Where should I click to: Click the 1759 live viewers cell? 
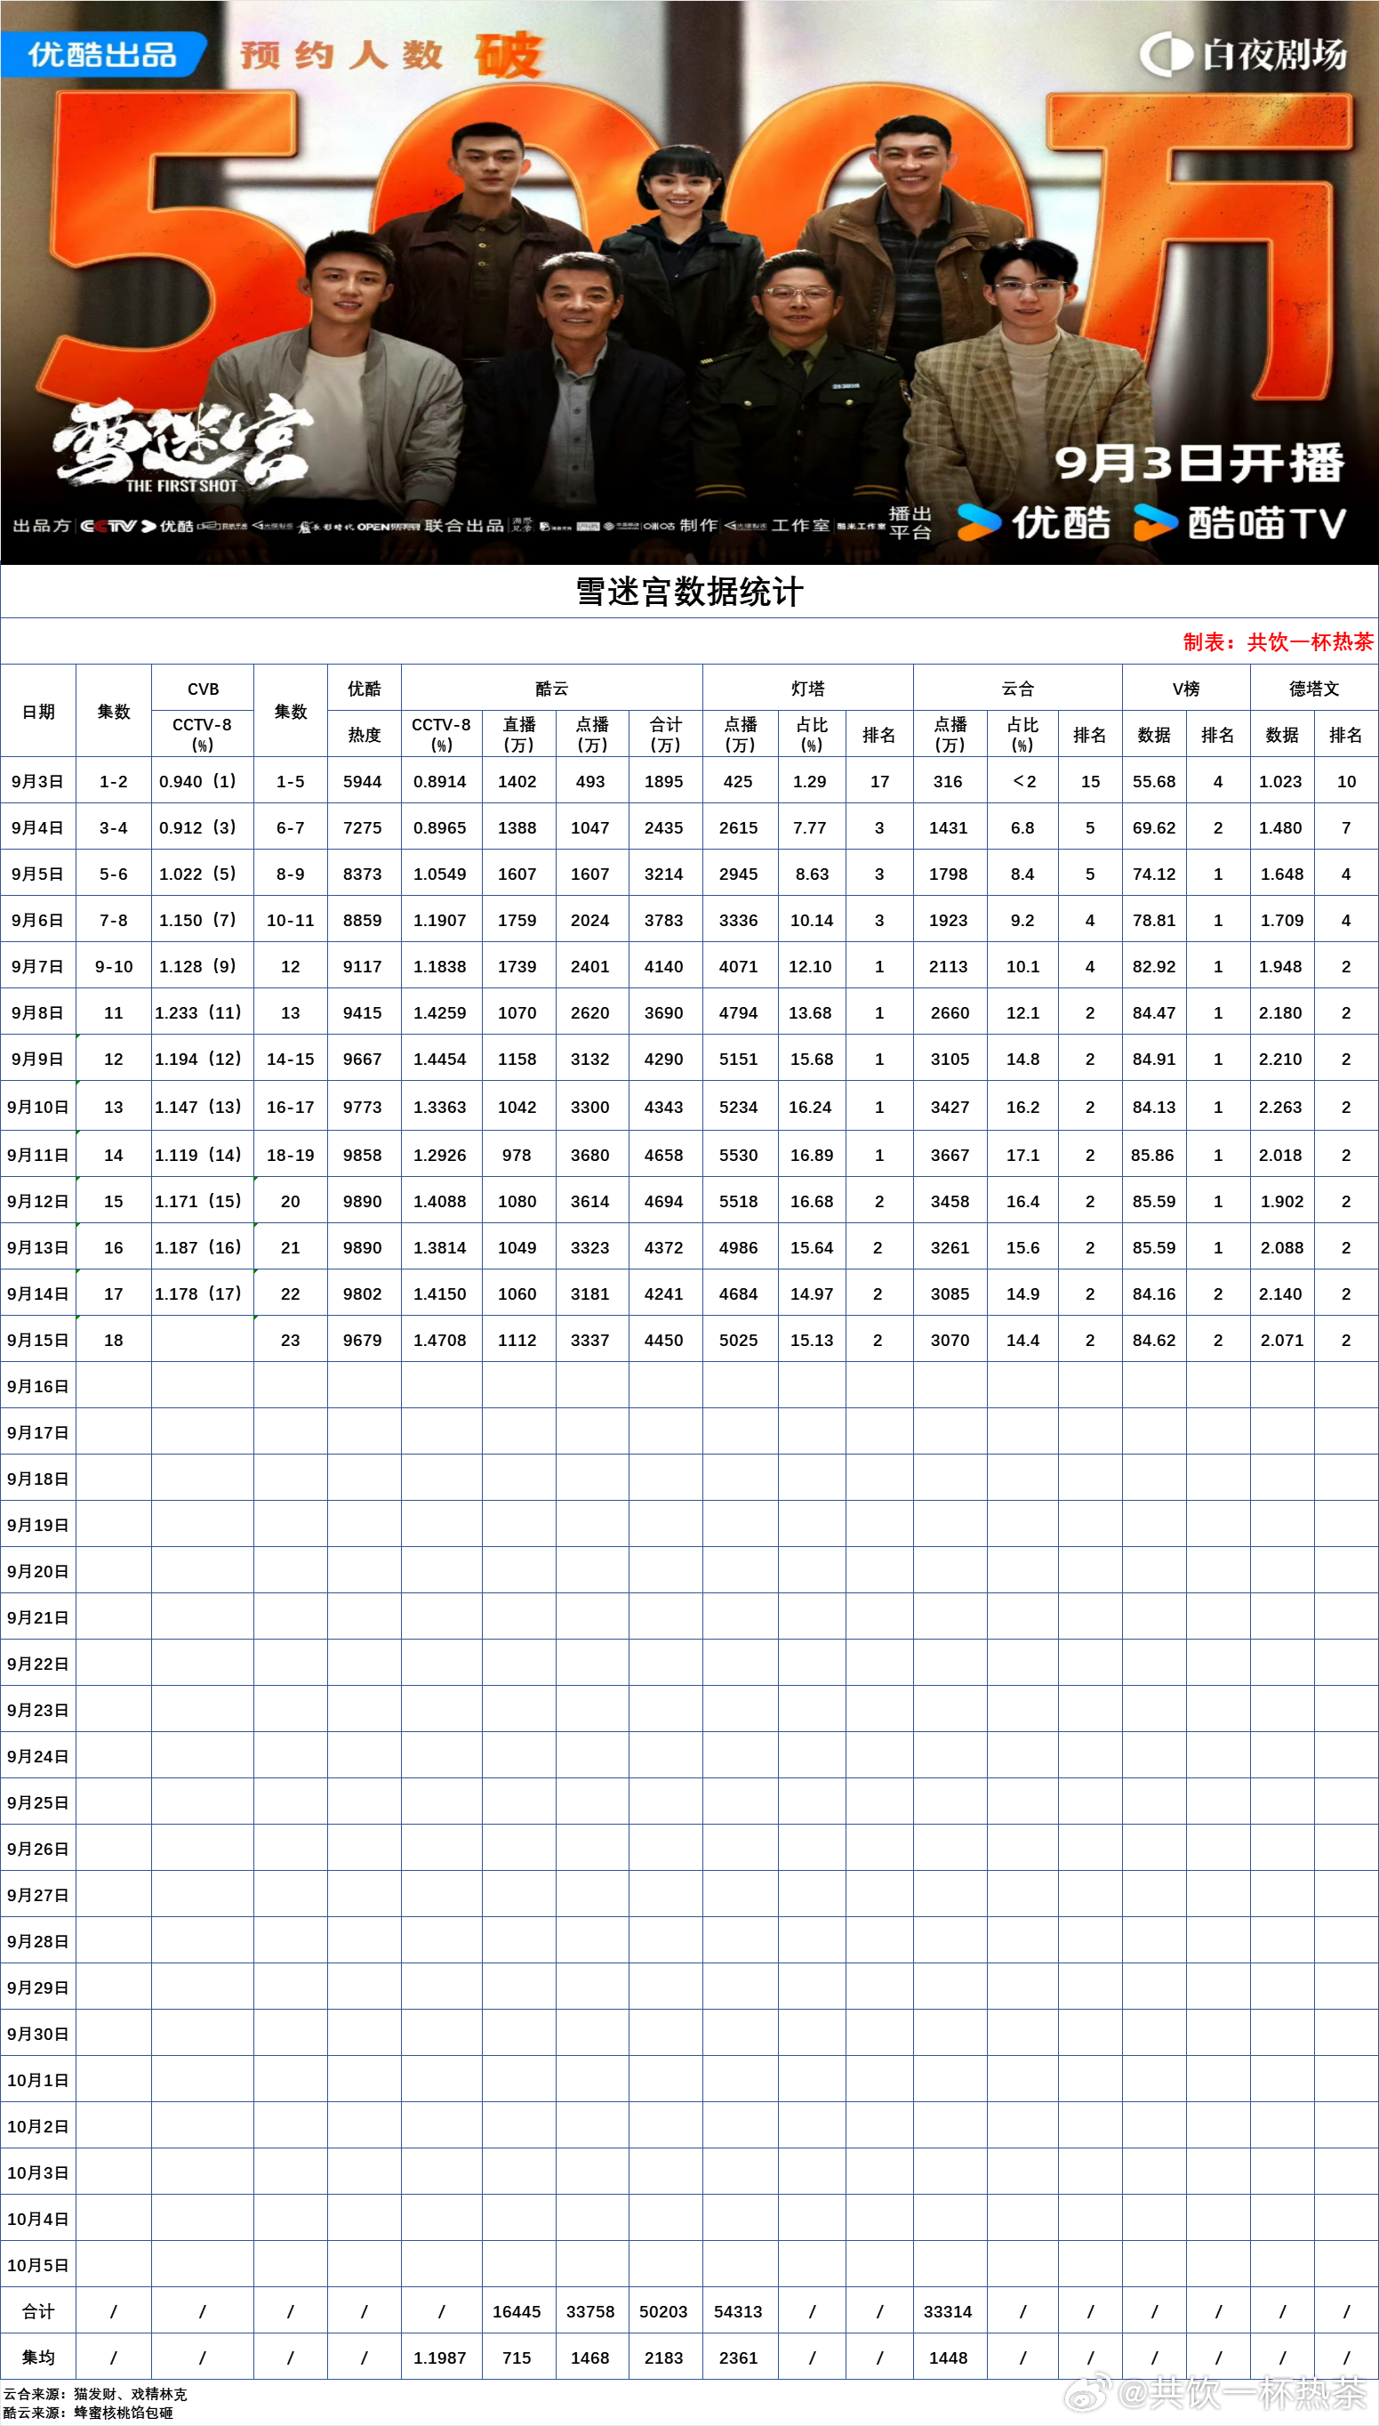click(519, 920)
